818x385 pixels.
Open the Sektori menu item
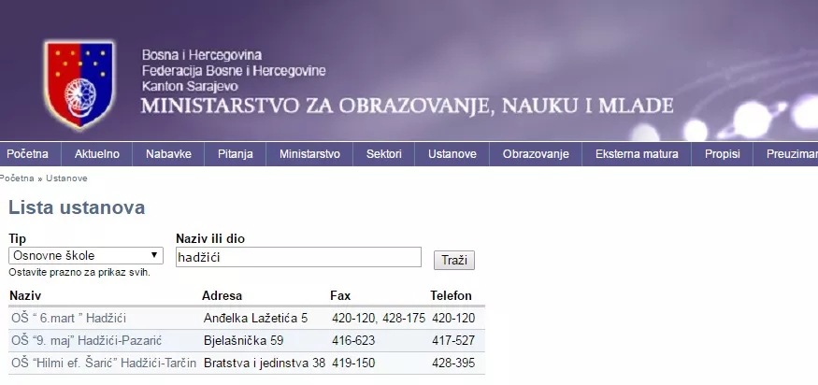(384, 154)
